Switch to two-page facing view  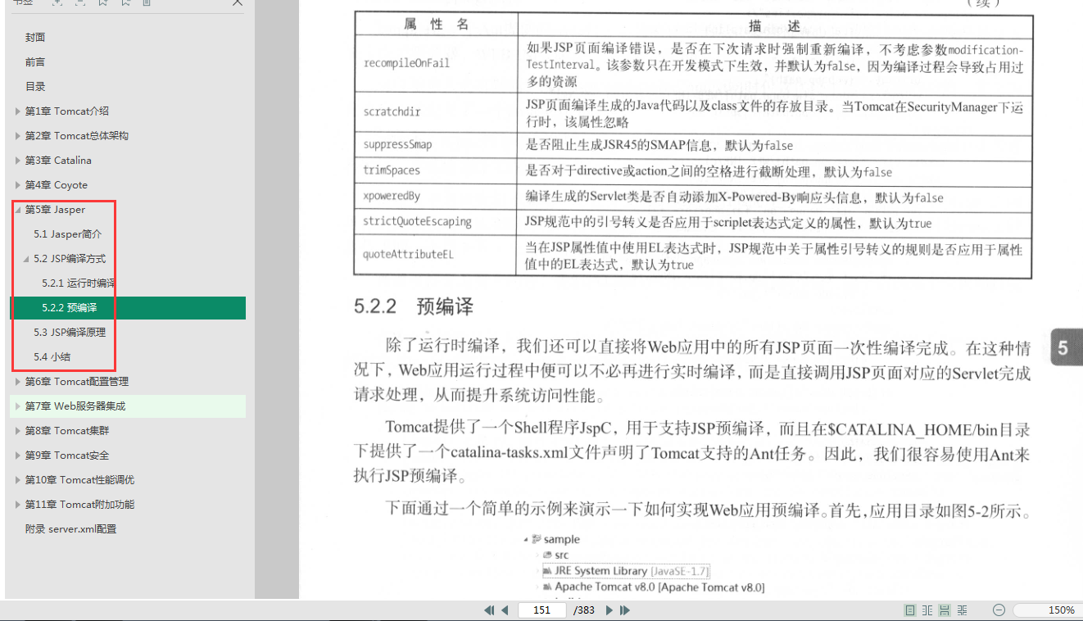[927, 610]
